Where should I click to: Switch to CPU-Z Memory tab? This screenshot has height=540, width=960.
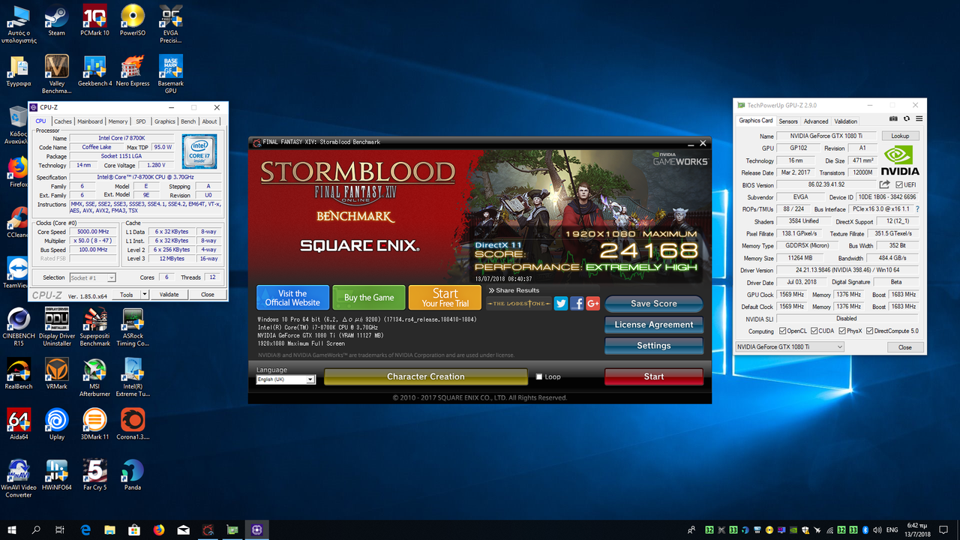(118, 121)
